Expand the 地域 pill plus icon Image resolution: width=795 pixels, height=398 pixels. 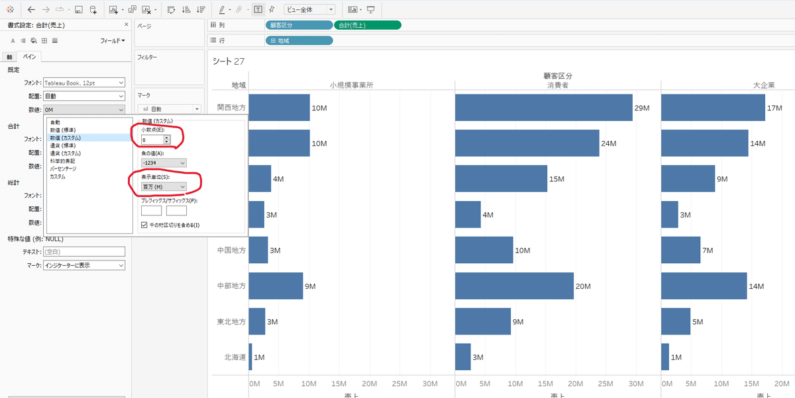click(272, 40)
